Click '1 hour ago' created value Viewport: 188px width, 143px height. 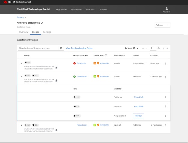tap(154, 64)
